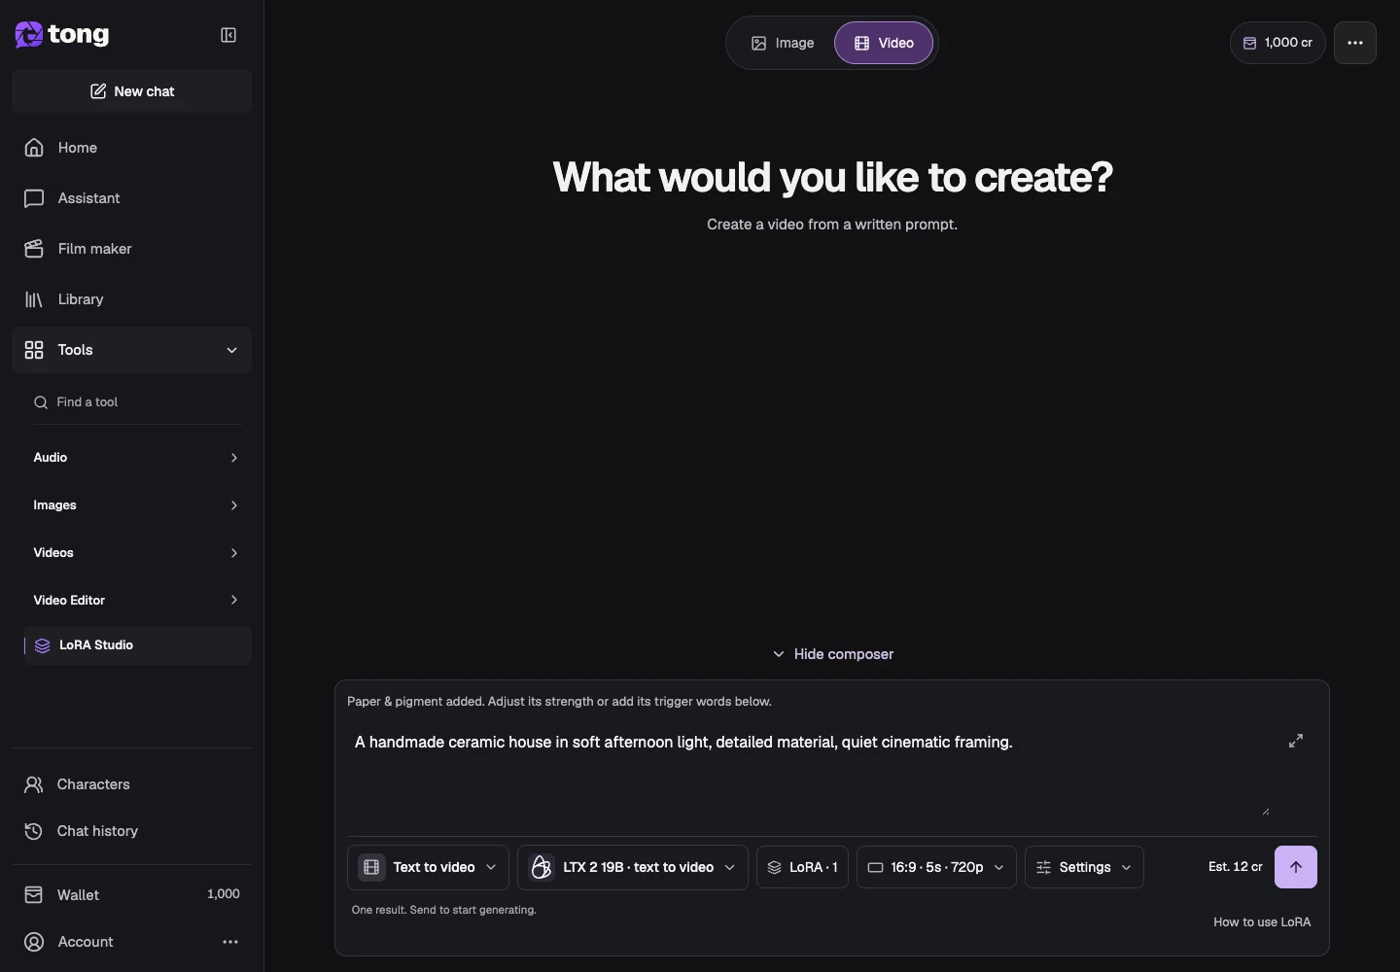Choose model from LTX 2 19B dropdown
This screenshot has width=1400, height=972.
click(x=633, y=867)
